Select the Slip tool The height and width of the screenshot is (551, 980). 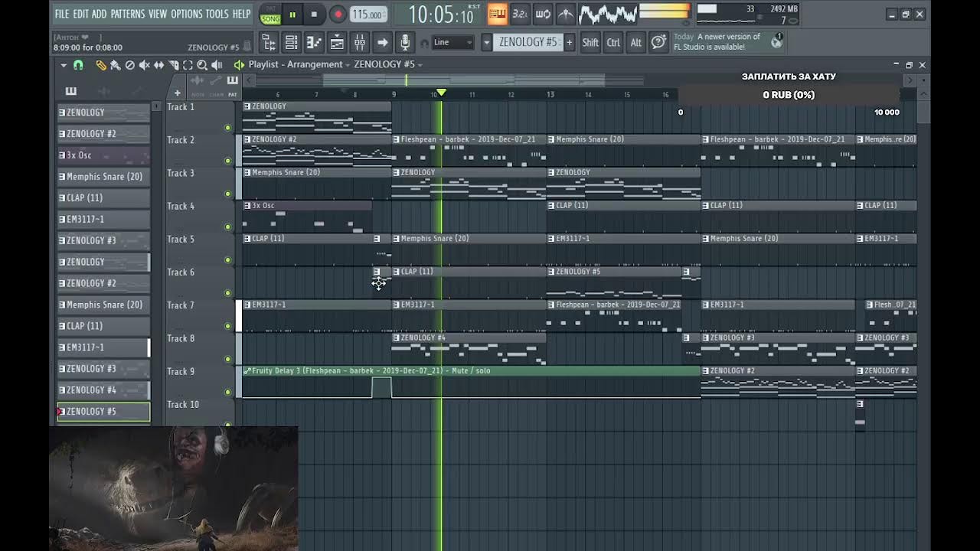click(158, 65)
